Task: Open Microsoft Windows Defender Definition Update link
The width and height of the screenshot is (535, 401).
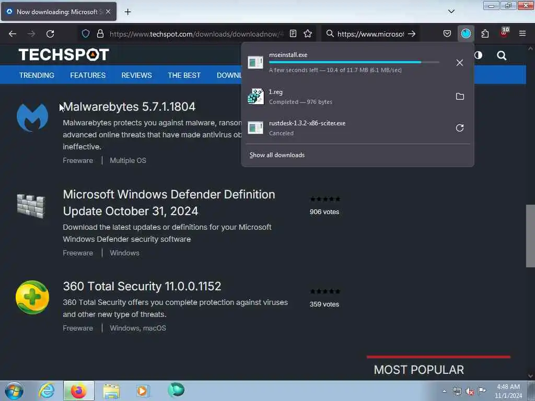Action: click(169, 203)
